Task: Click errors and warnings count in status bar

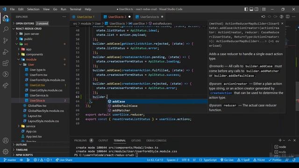Action: [x=43, y=160]
